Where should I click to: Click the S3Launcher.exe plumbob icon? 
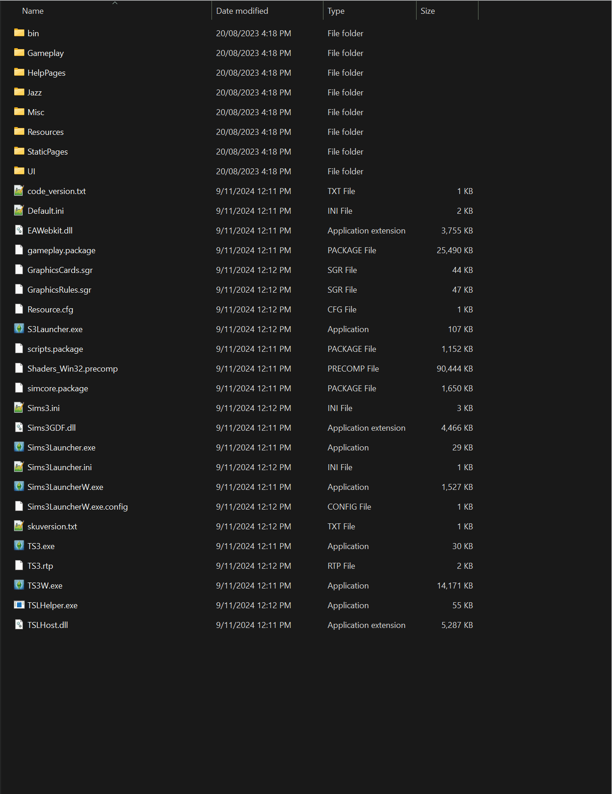pos(19,328)
